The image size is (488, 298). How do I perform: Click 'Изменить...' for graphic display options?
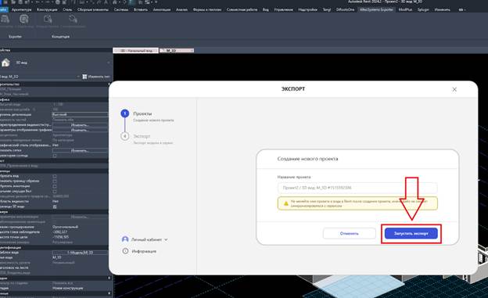tap(80, 130)
